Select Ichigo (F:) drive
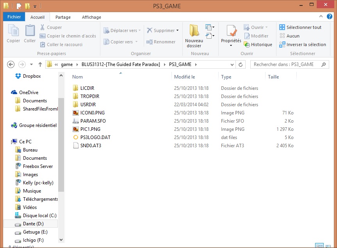Screen dimensions: 337x248 (x=33, y=240)
